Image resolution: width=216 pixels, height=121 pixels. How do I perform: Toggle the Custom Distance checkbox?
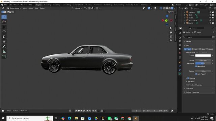tap(188, 85)
